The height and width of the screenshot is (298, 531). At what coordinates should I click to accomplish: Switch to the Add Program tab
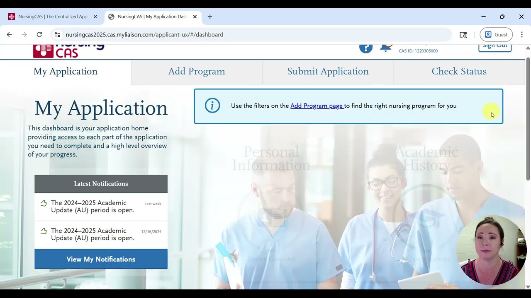click(x=197, y=71)
